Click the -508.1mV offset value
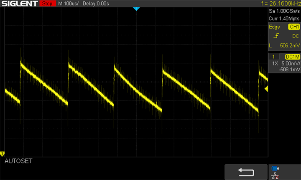The width and height of the screenshot is (301, 180). [x=289, y=70]
